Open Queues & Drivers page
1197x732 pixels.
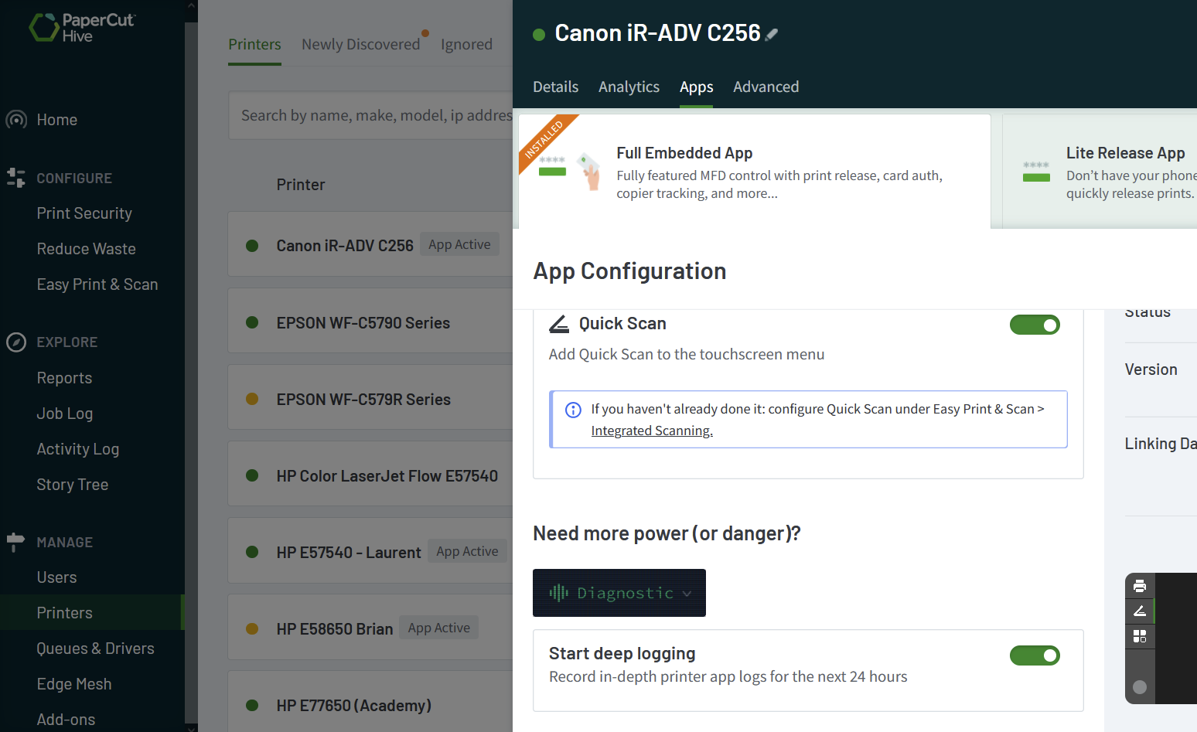point(95,649)
